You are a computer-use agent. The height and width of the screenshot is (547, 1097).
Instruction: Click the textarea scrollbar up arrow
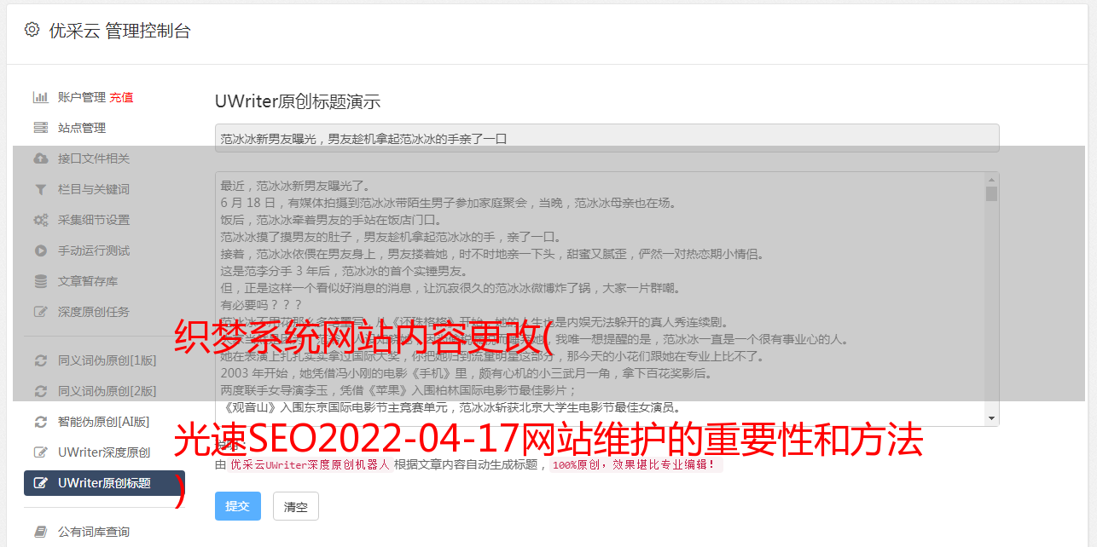(x=991, y=180)
